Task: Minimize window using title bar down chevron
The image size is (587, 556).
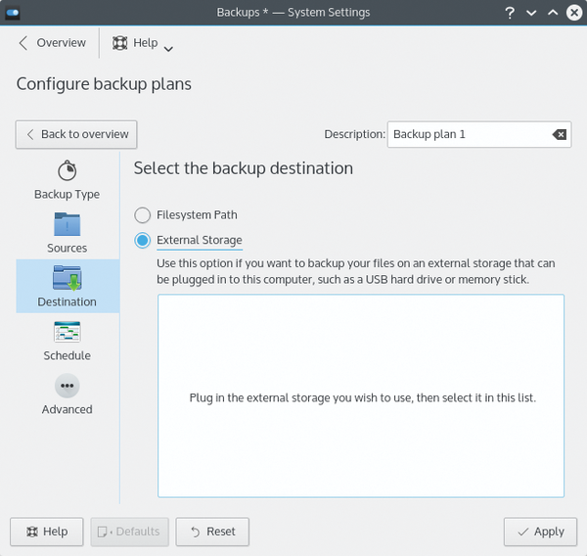Action: tap(531, 13)
